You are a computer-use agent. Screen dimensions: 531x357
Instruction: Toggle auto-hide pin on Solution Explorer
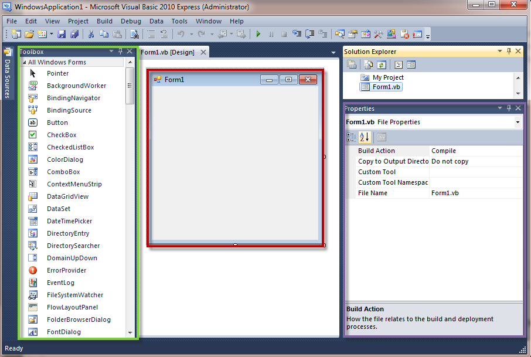click(509, 51)
